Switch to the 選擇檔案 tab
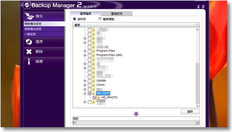Screen dimensions: 232x132 [x=85, y=14]
